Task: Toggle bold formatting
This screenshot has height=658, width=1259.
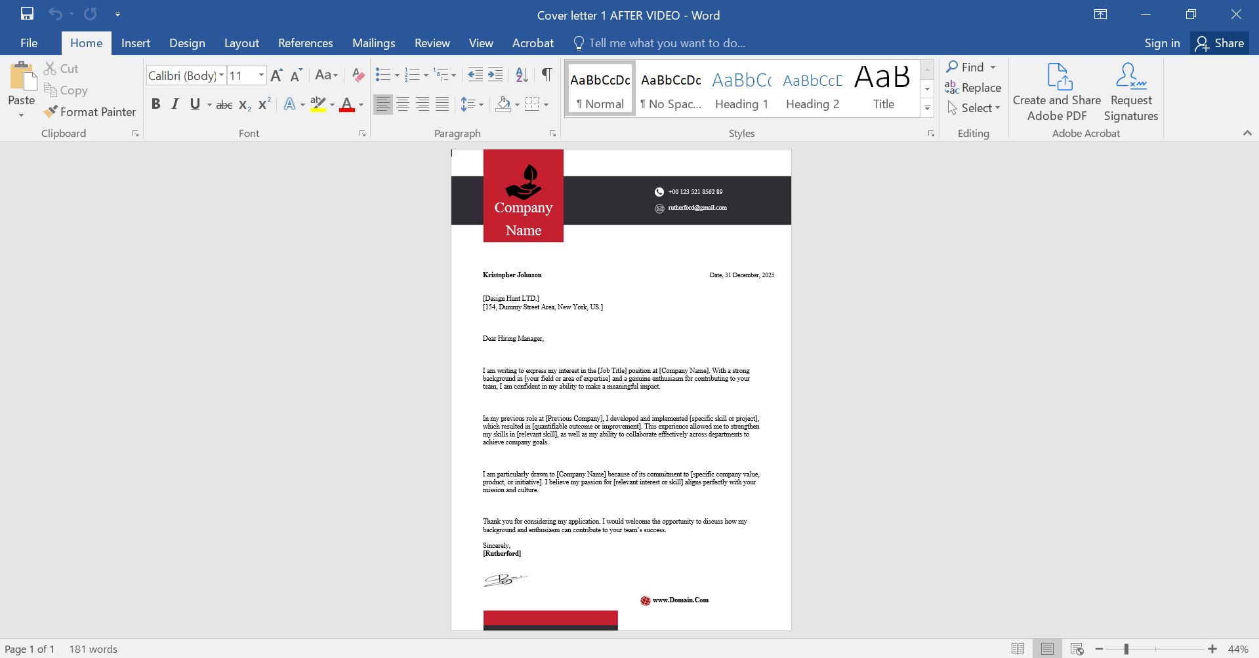Action: 156,104
